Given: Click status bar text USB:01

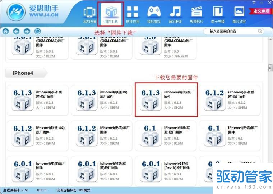Looking at the screenshot, I should pos(42,190).
